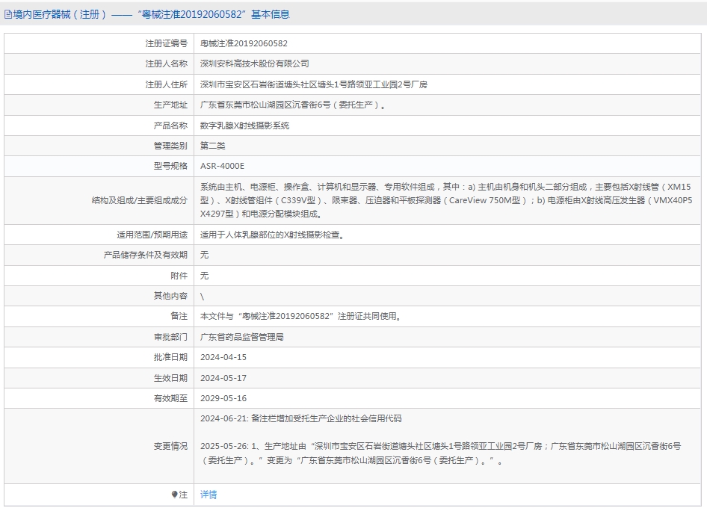The image size is (707, 511).
Task: Click the lightbulb icon beside the 注 label
Action: 174,495
